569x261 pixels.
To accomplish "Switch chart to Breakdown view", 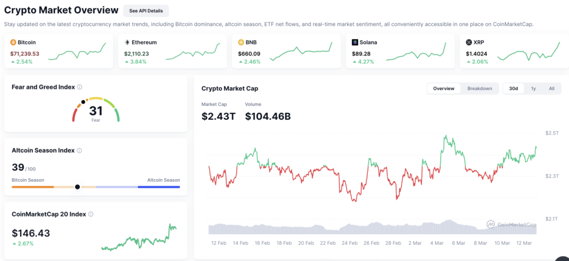I will click(480, 88).
